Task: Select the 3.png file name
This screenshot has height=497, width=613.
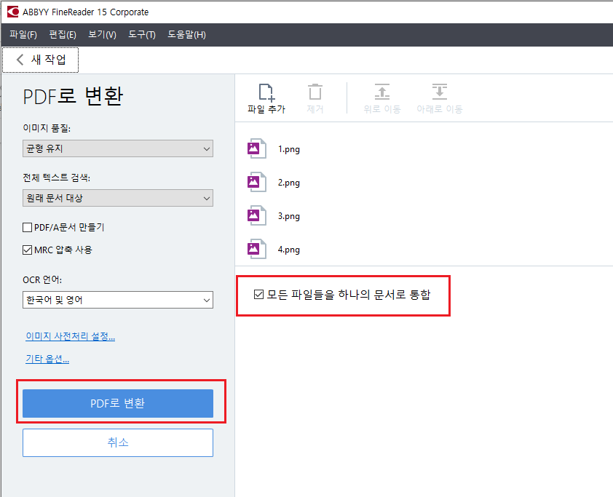Action: [x=289, y=216]
